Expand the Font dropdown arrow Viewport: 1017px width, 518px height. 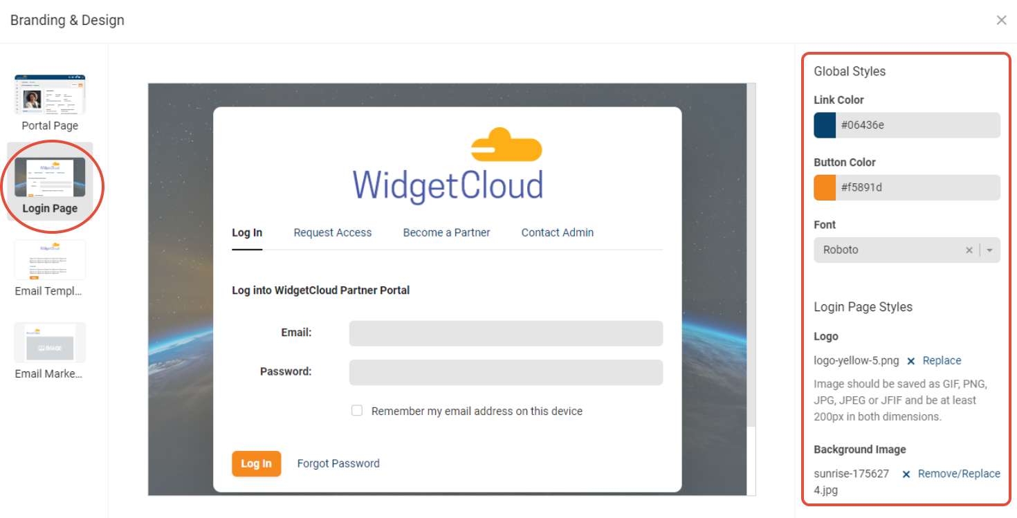click(x=990, y=250)
